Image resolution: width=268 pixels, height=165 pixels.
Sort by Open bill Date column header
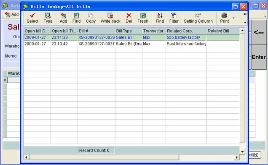click(37, 31)
